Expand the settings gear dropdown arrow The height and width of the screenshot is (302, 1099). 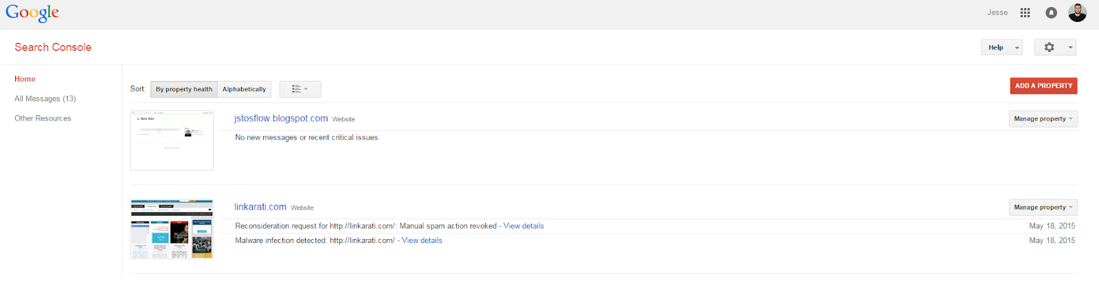1070,47
